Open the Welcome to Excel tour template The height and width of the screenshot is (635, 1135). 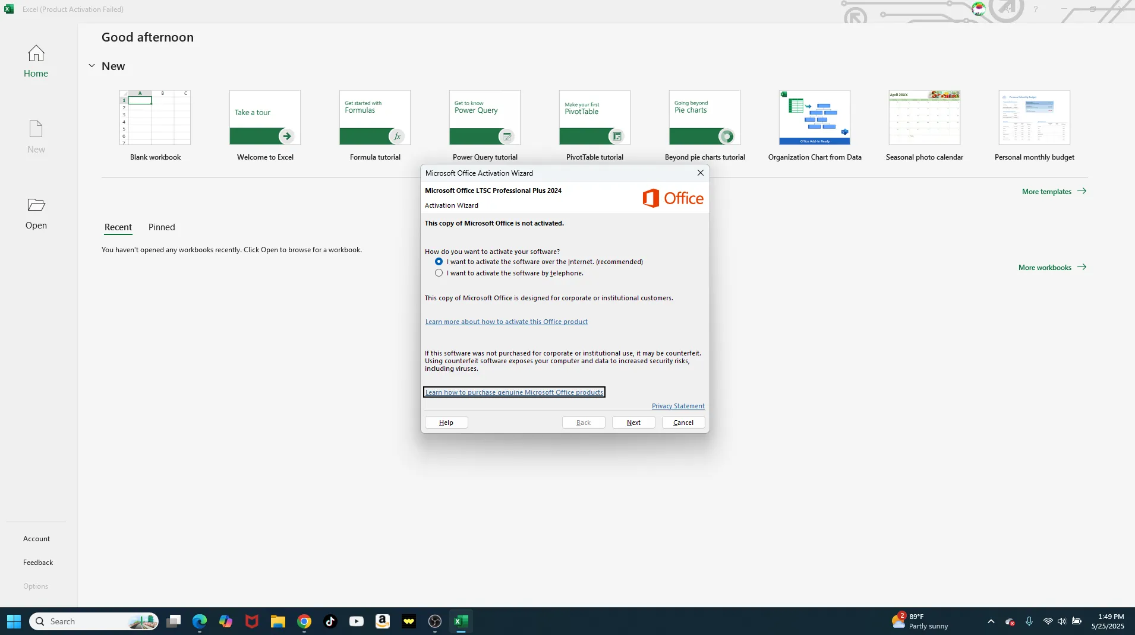point(265,126)
